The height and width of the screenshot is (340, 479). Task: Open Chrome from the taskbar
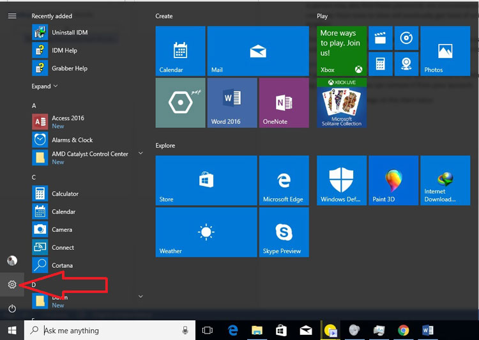coord(404,330)
